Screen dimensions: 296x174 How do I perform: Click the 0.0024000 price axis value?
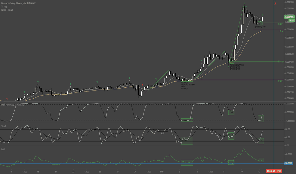point(289,29)
